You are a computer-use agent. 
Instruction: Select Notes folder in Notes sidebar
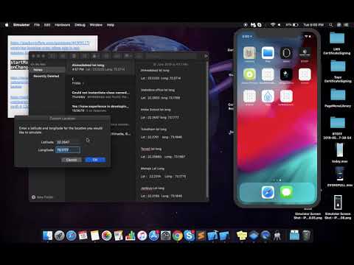[x=47, y=70]
